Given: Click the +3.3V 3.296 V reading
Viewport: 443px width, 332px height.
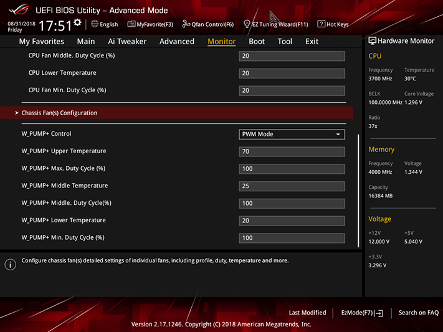Looking at the screenshot, I should pos(377,265).
